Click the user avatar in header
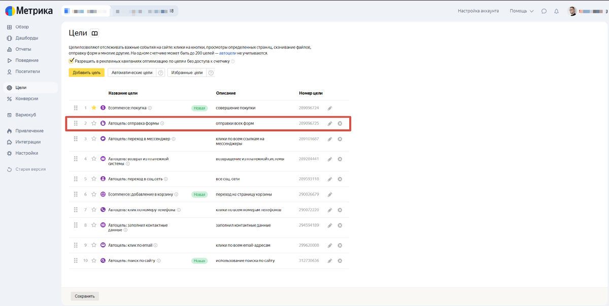Viewport: 609px width, 306px height. pyautogui.click(x=572, y=11)
